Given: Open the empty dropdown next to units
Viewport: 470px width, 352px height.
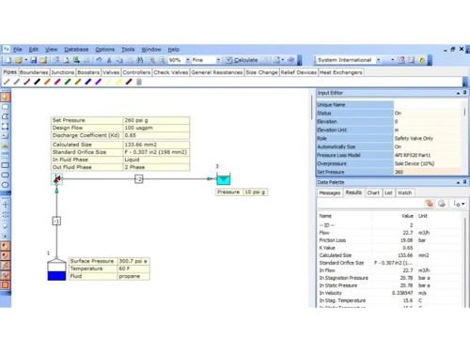Looking at the screenshot, I should tap(392, 60).
